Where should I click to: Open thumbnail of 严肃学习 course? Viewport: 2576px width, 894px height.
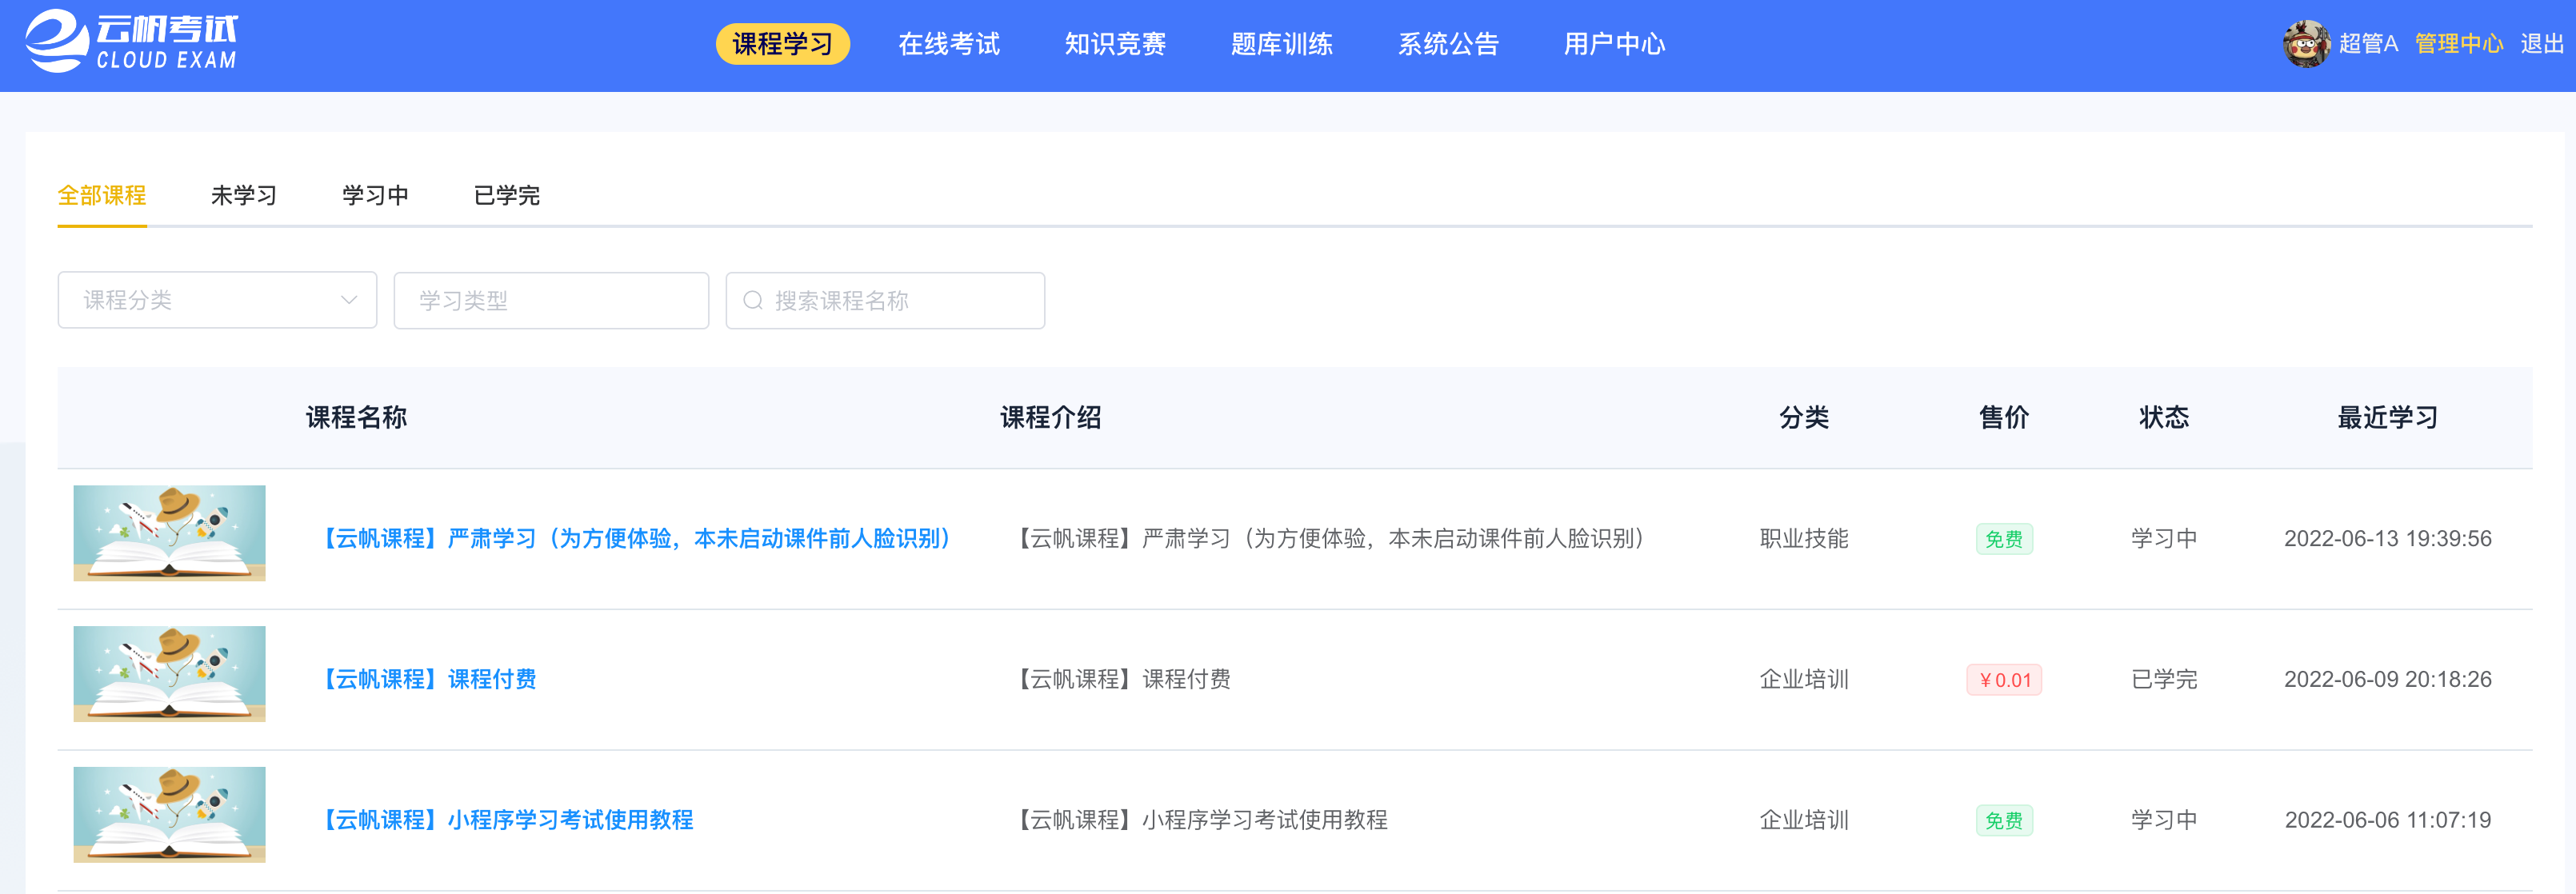click(x=169, y=533)
